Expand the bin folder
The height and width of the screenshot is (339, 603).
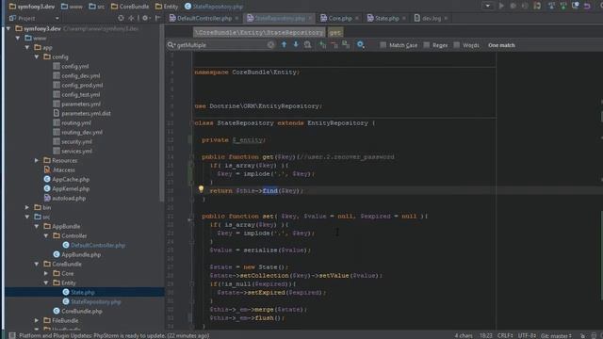(27, 207)
